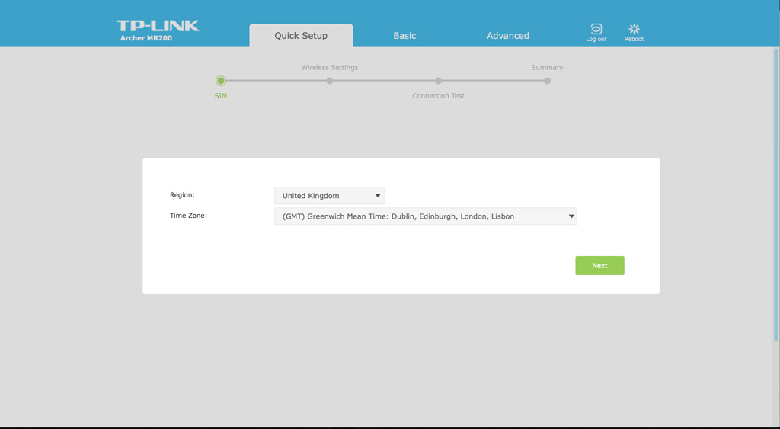Click the Log out icon
780x429 pixels.
[596, 29]
